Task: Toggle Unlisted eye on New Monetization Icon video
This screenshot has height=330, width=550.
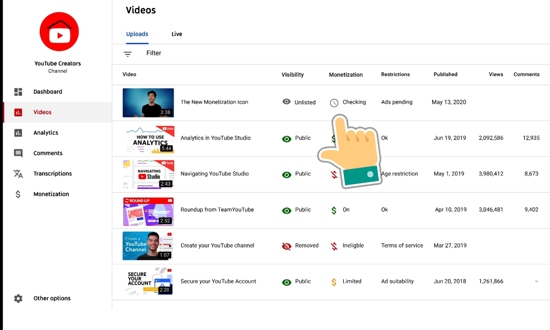Action: (286, 102)
